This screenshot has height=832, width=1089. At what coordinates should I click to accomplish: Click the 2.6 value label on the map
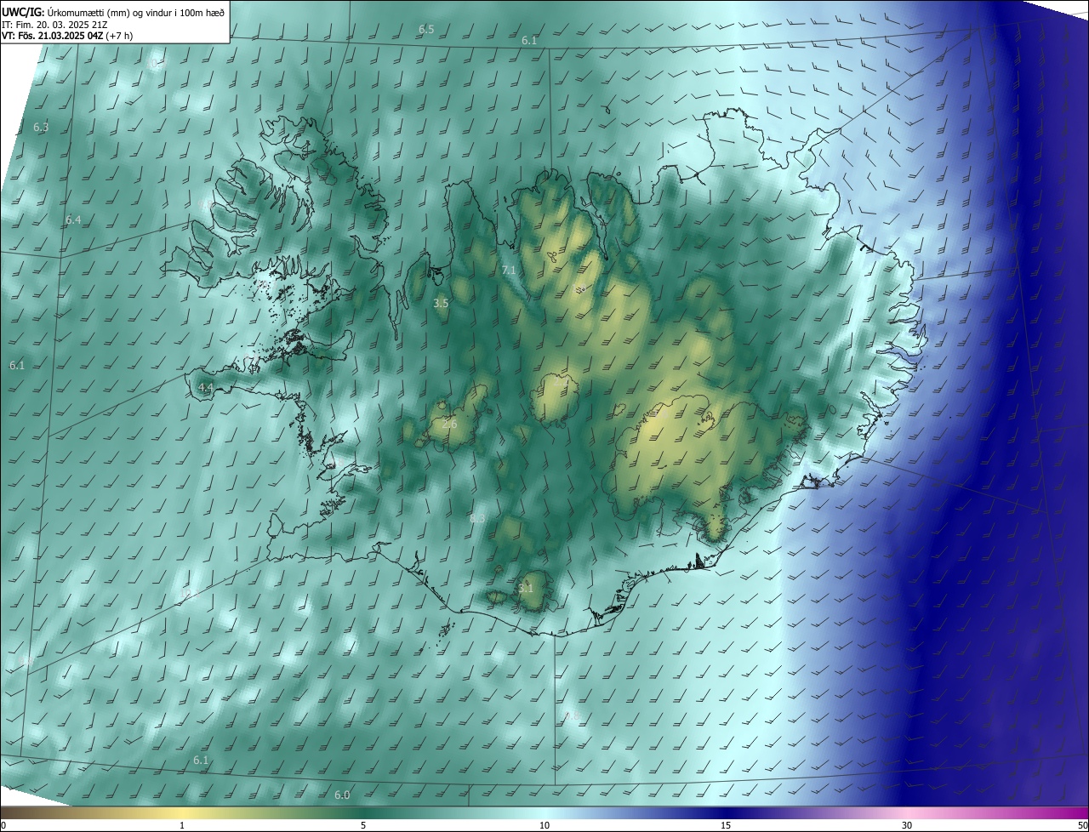(449, 424)
